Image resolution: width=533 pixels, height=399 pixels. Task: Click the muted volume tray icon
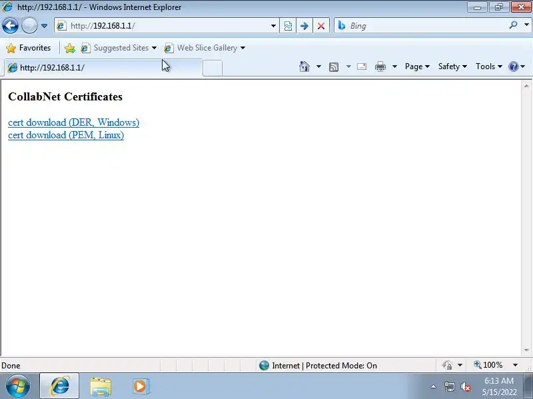coord(465,386)
